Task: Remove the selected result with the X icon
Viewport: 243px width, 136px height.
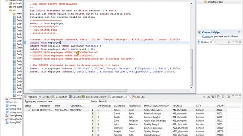Action: [208, 97]
